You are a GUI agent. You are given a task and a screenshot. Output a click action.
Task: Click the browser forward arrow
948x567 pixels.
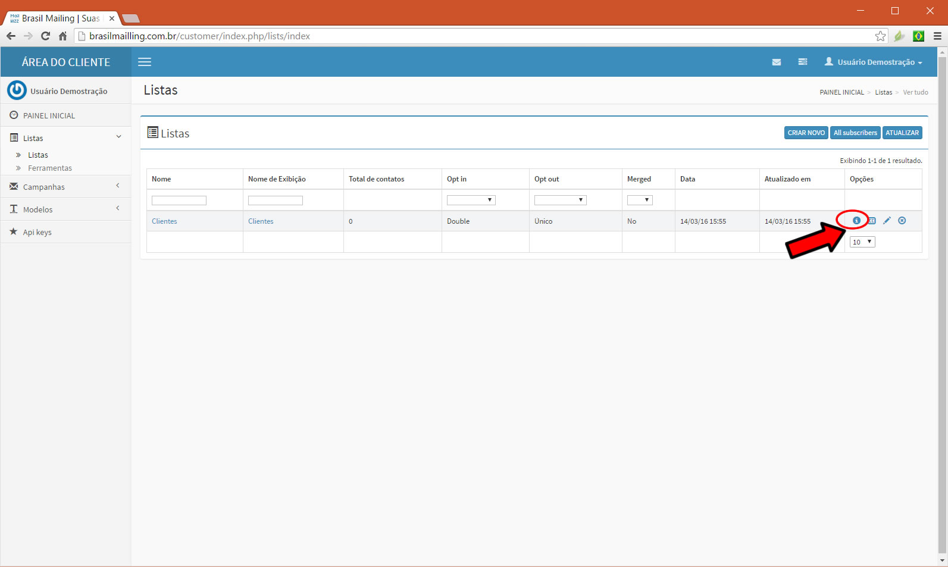[x=28, y=36]
